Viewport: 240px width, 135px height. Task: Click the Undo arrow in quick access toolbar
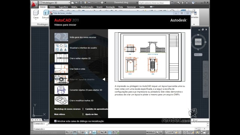[x=89, y=3]
